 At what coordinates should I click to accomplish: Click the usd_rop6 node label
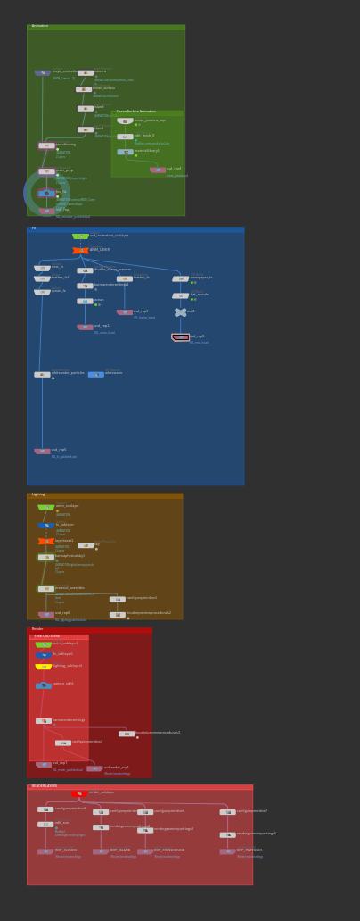[x=62, y=612]
